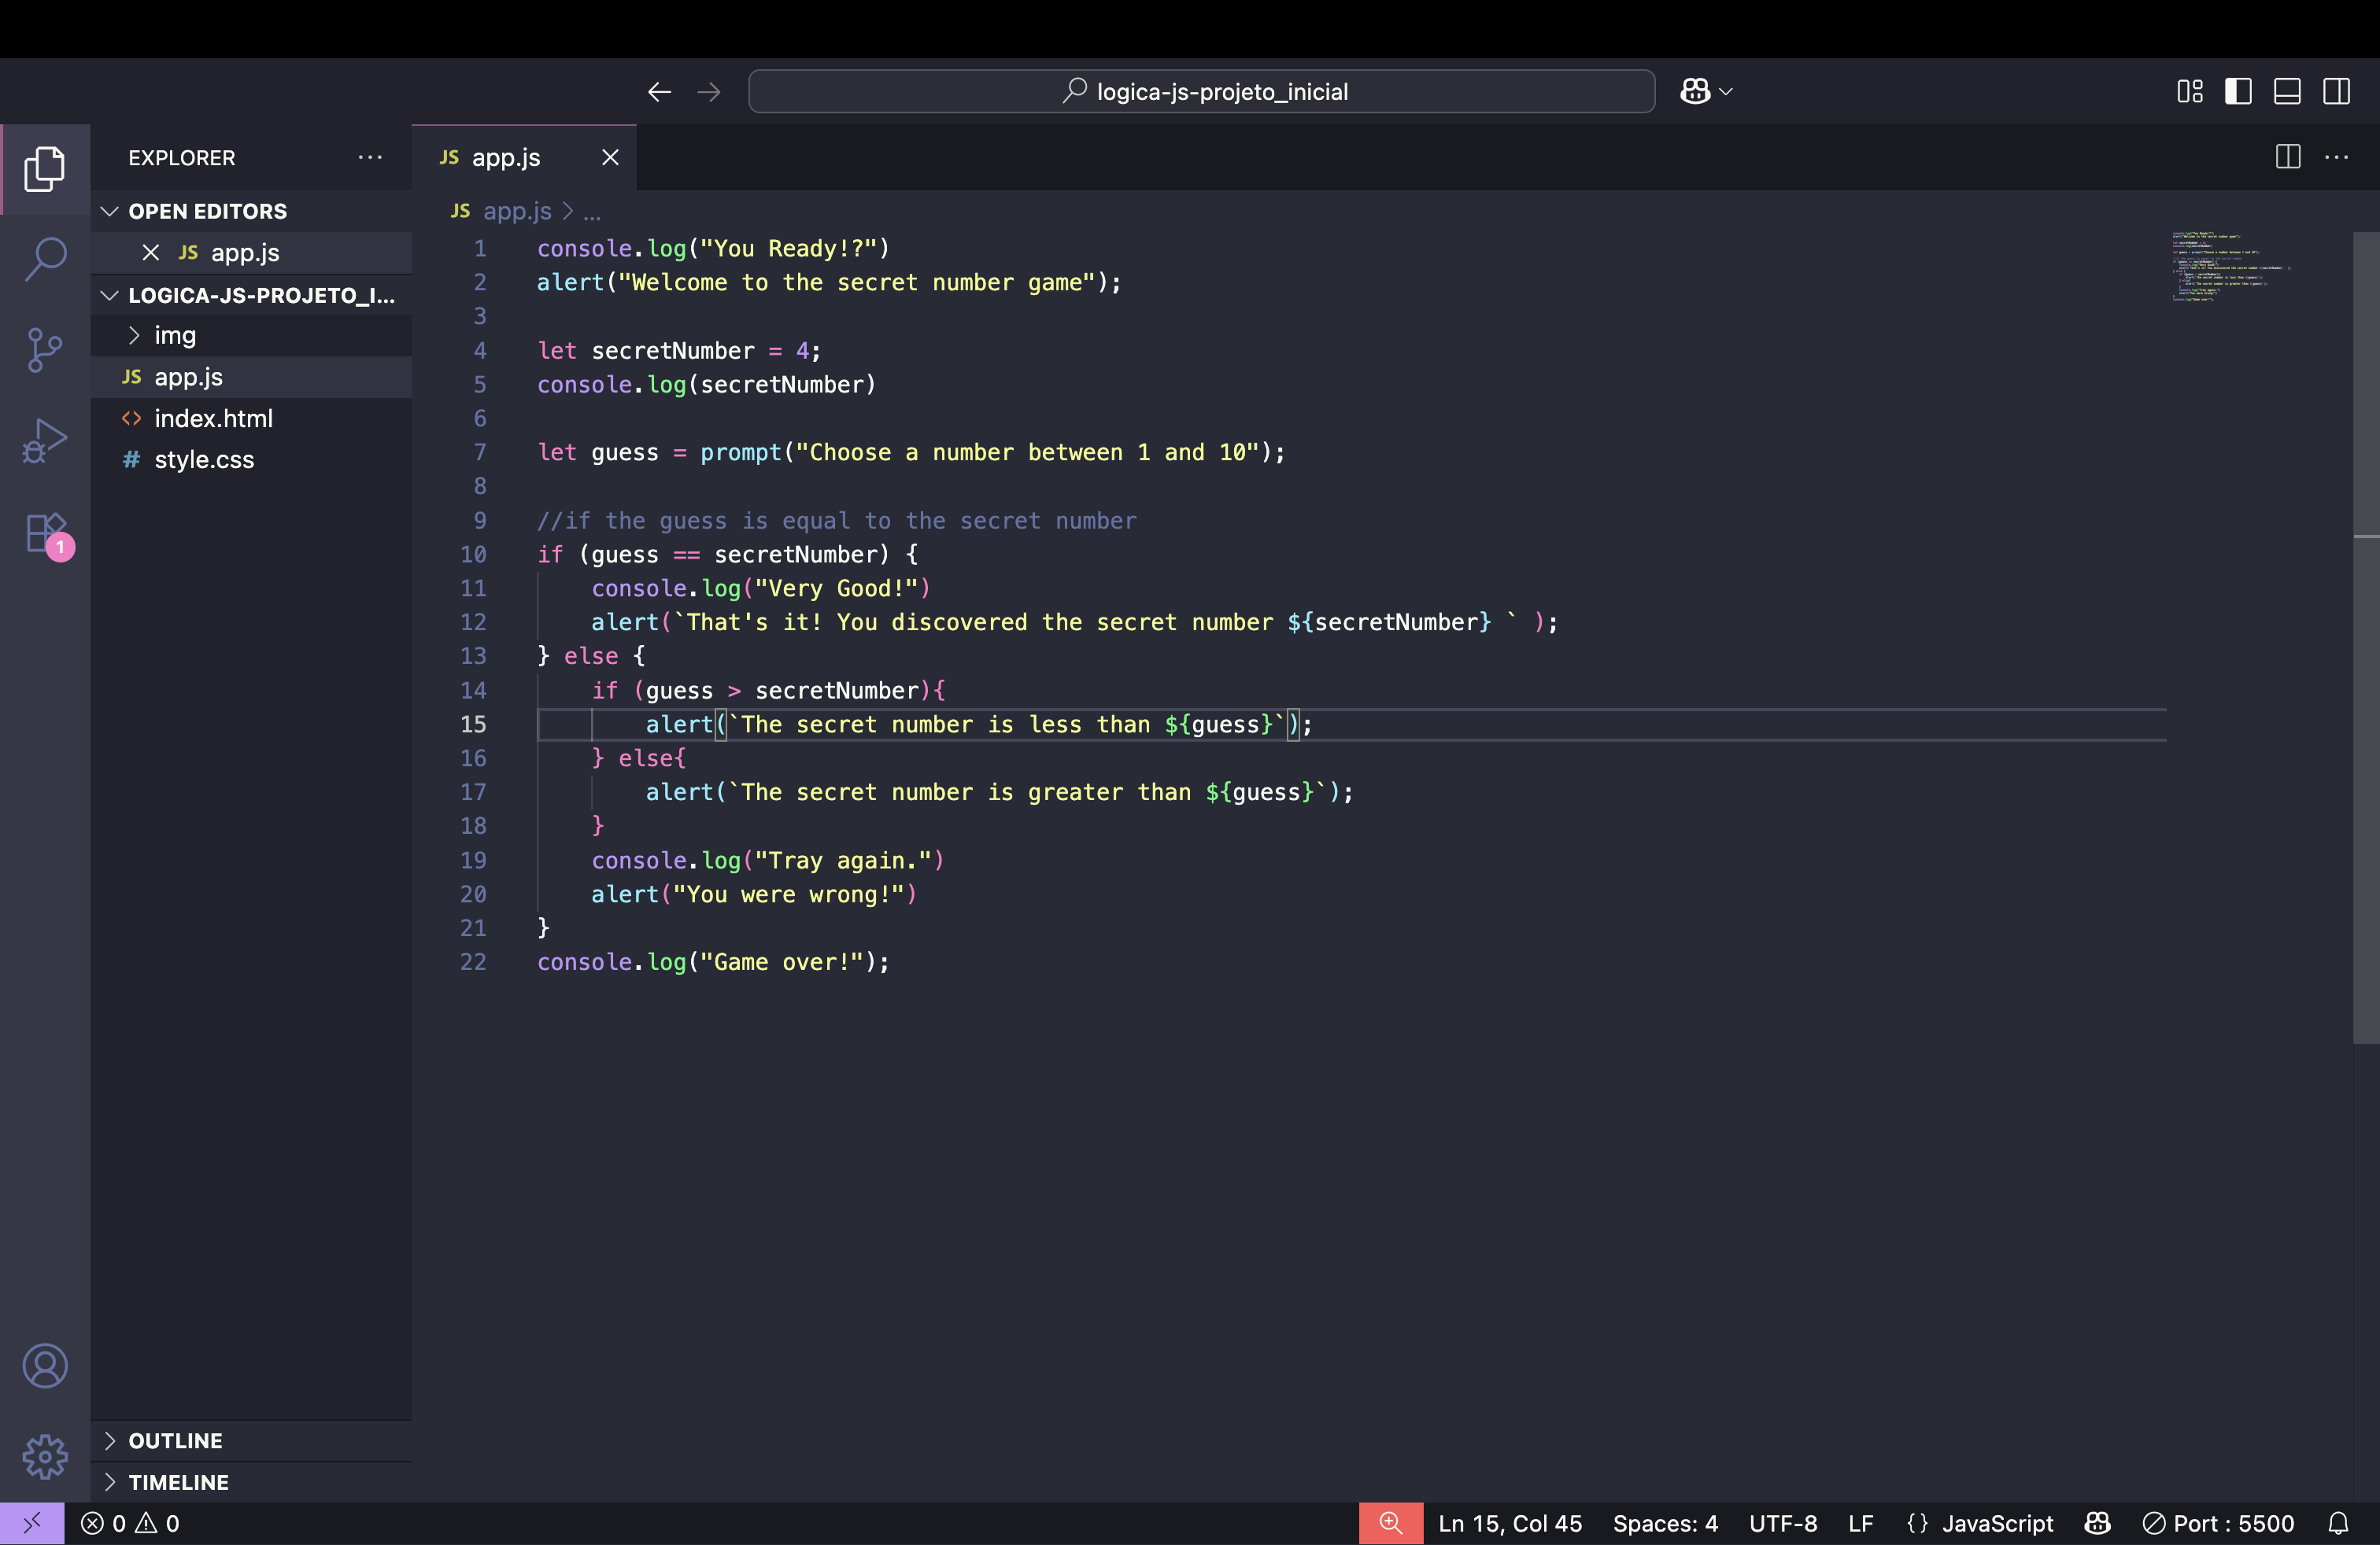Expand the Outline section
The image size is (2380, 1545).
click(251, 1440)
